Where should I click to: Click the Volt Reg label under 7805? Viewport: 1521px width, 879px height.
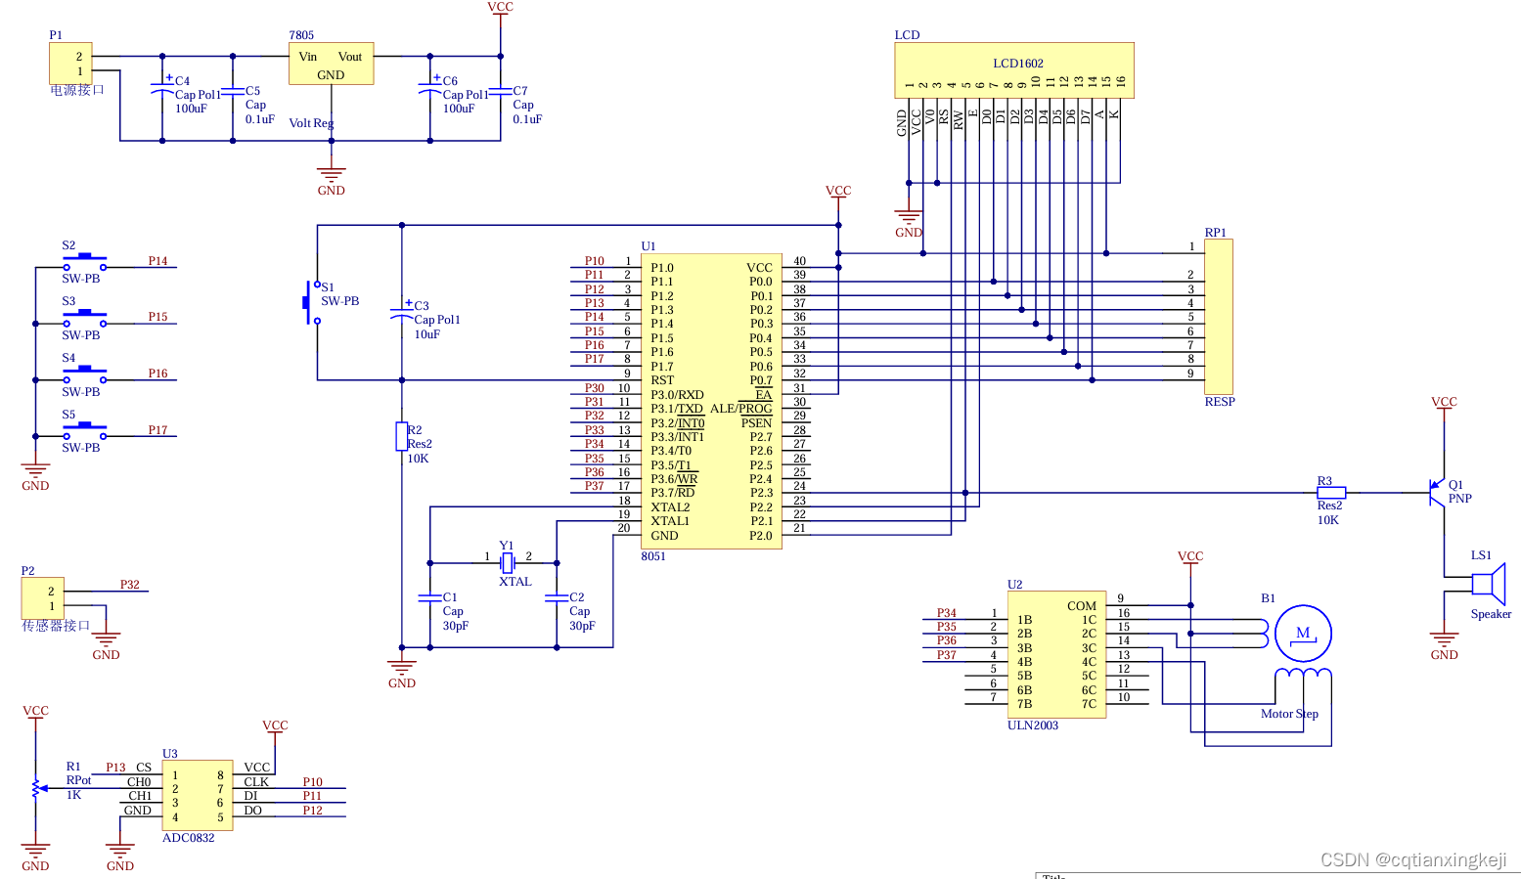(x=311, y=123)
